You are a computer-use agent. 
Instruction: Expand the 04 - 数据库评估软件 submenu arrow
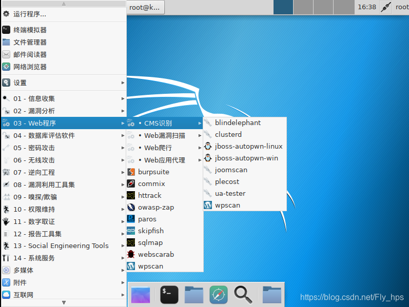pyautogui.click(x=123, y=135)
